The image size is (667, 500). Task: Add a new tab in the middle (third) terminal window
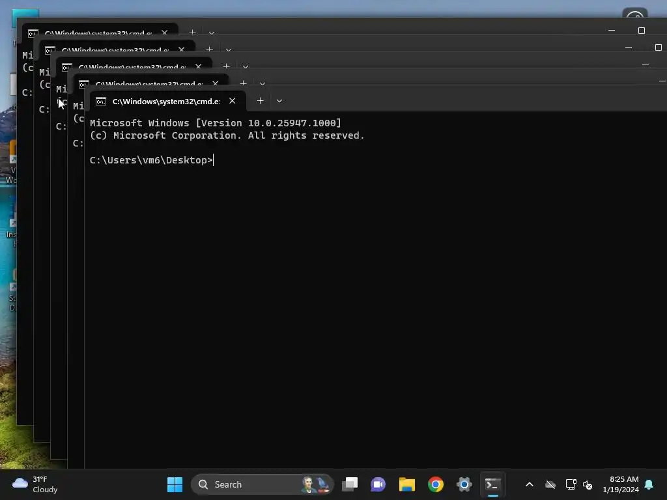click(226, 66)
